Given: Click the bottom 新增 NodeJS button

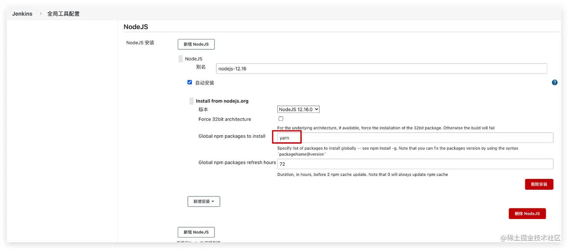Looking at the screenshot, I should (x=196, y=232).
